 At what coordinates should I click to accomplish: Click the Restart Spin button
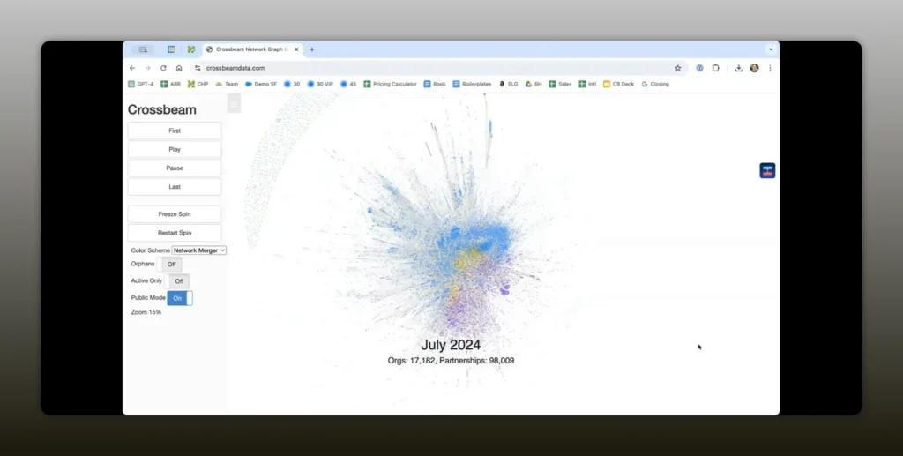pyautogui.click(x=175, y=233)
